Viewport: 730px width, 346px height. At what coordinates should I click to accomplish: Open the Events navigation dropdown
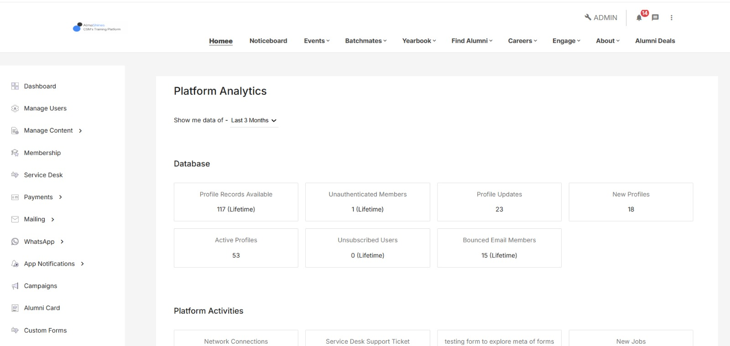317,41
